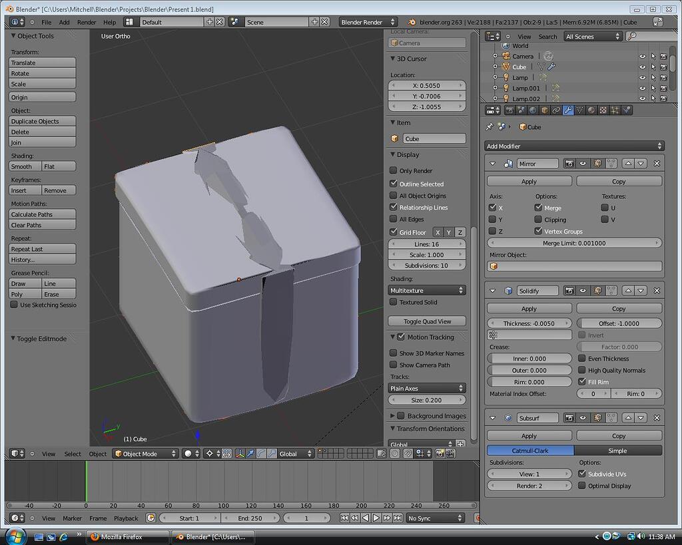Open the Blender Render engine dropdown

pos(368,22)
